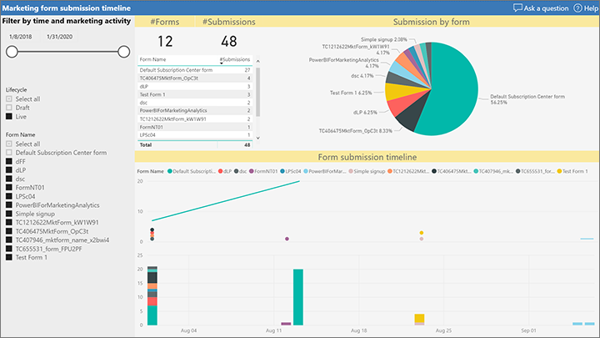
Task: Uncheck the LPSc04 form checkbox
Action: tap(9, 196)
